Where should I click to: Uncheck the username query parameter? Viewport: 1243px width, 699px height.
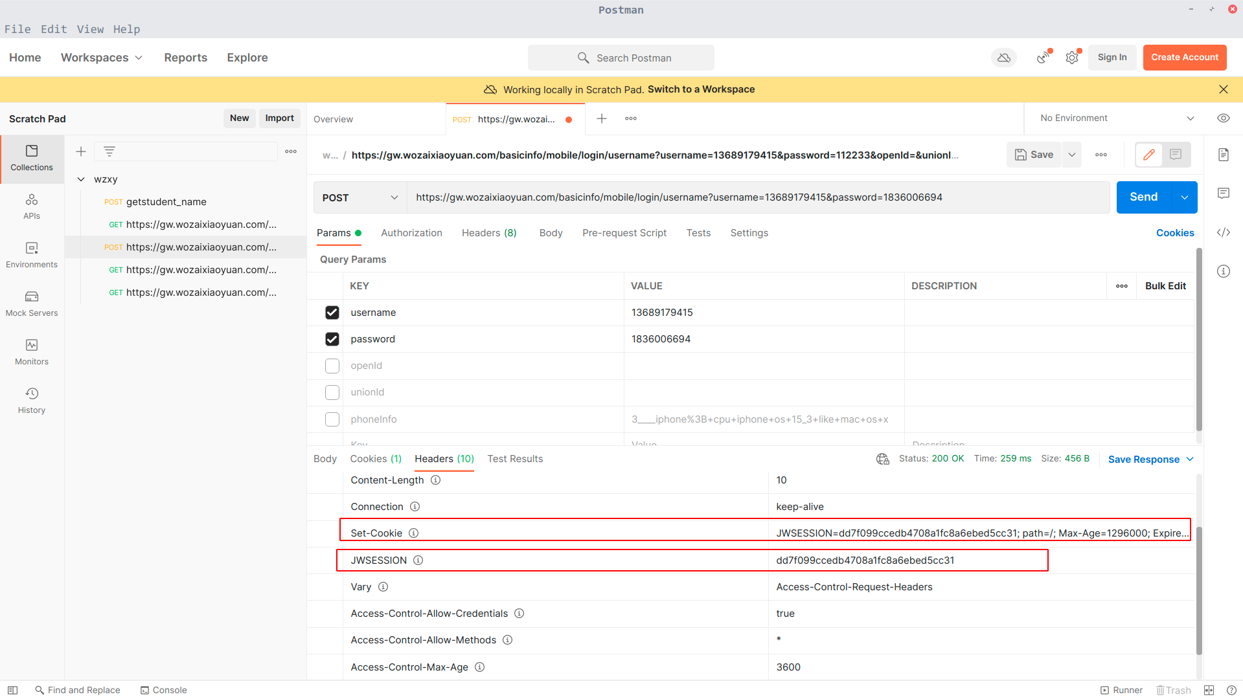tap(332, 313)
